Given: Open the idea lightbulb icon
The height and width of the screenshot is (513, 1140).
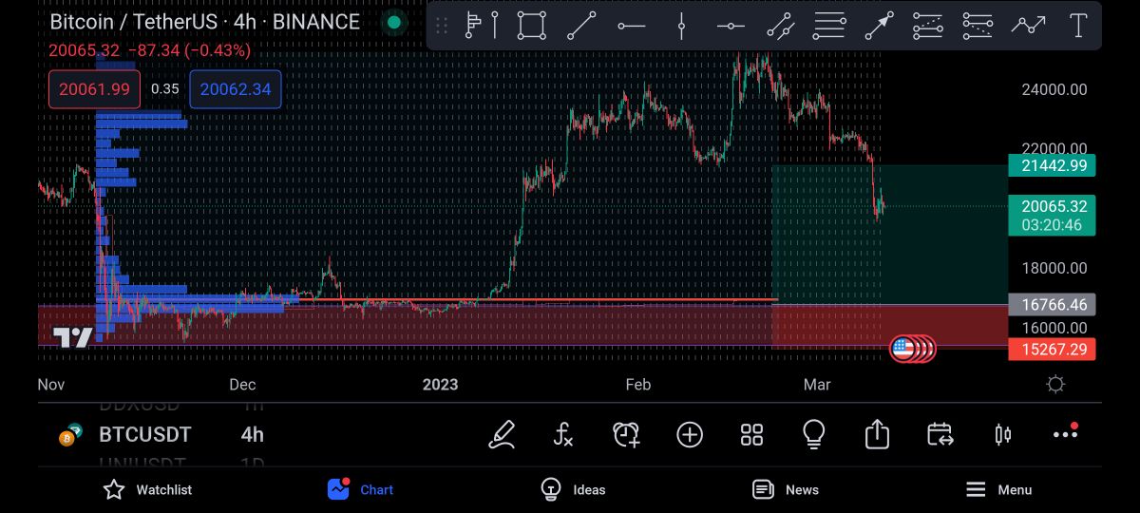Looking at the screenshot, I should tap(813, 435).
